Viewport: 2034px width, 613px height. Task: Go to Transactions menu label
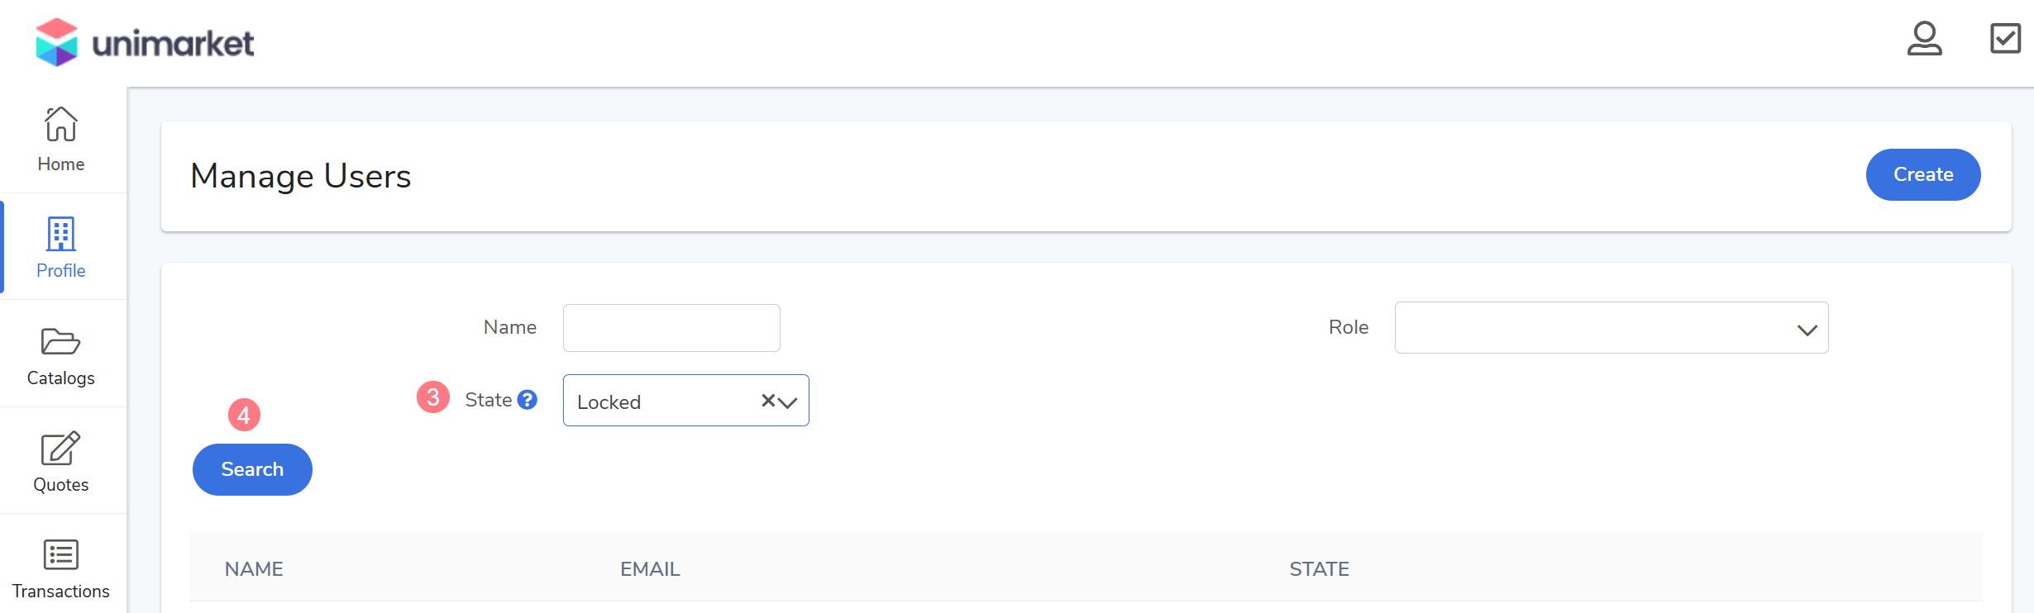pos(60,592)
